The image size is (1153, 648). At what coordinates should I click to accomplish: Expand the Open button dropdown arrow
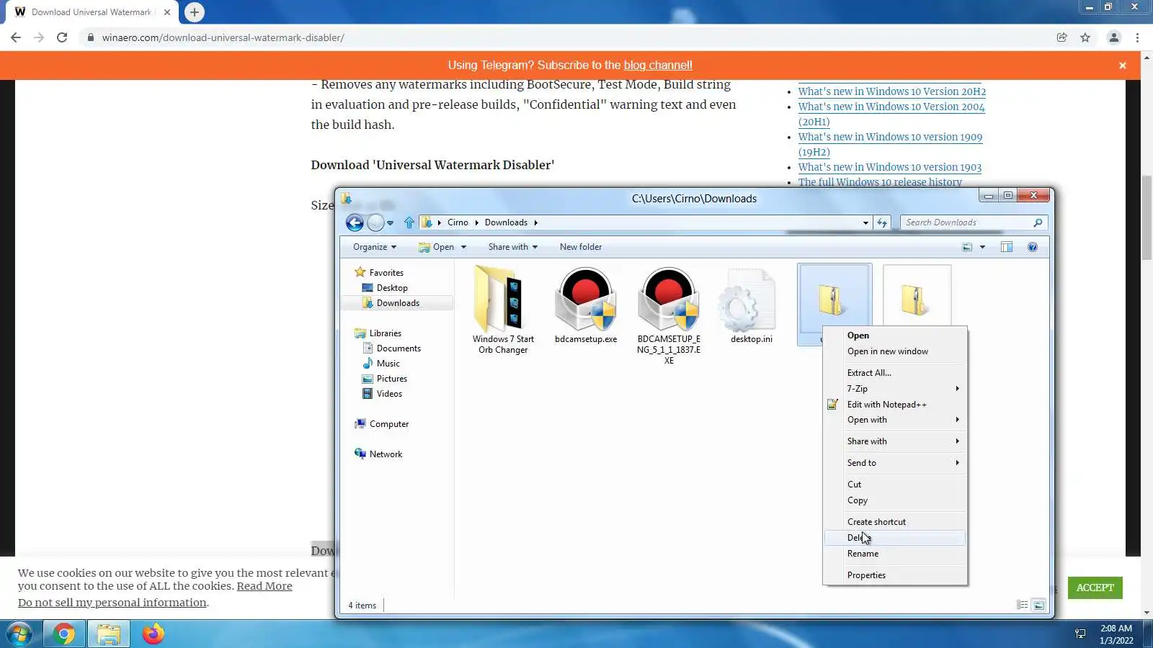pos(463,247)
